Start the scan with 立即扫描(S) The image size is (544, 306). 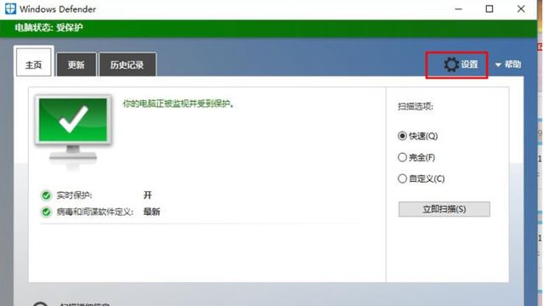click(444, 209)
